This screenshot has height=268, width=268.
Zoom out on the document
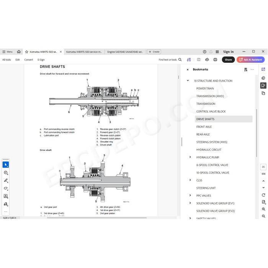click(263, 216)
